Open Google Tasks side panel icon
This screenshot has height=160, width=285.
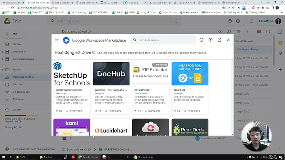[x=280, y=53]
